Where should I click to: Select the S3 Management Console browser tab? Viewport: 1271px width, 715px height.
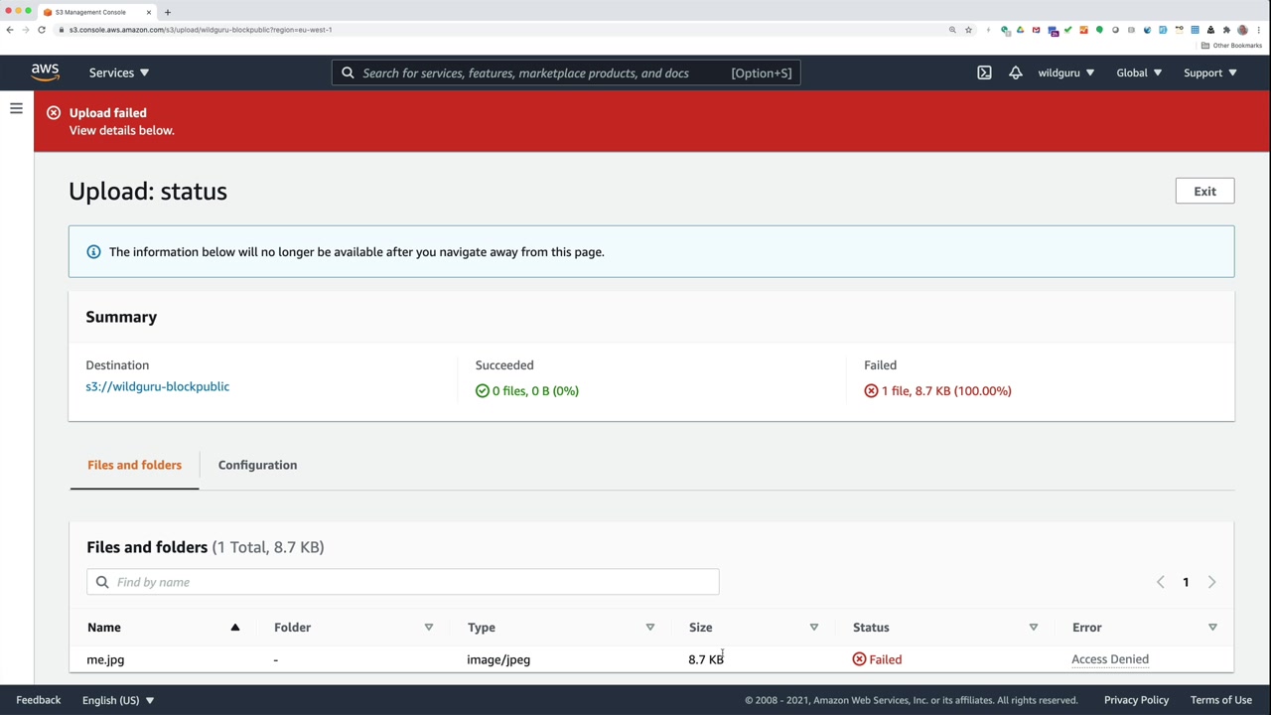pos(97,12)
